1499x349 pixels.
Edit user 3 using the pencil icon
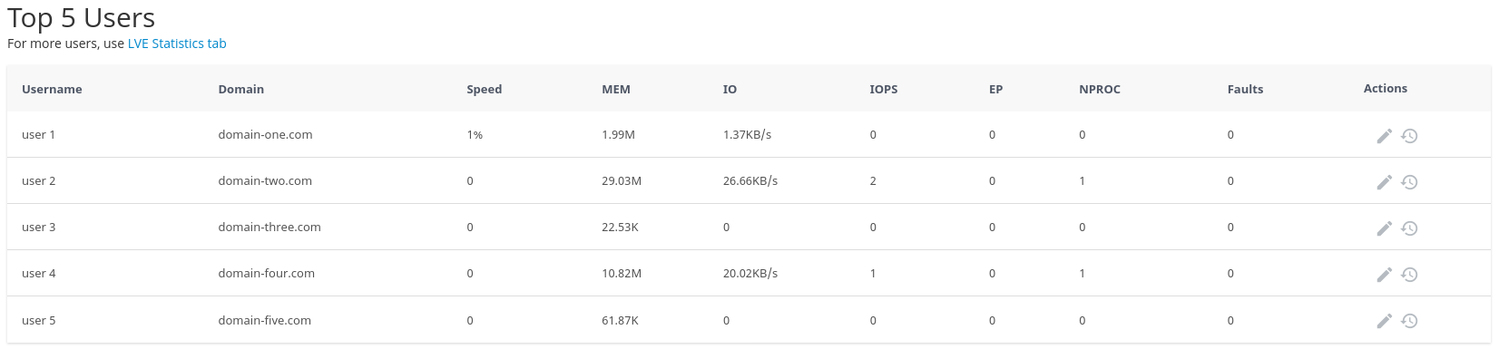pos(1384,228)
